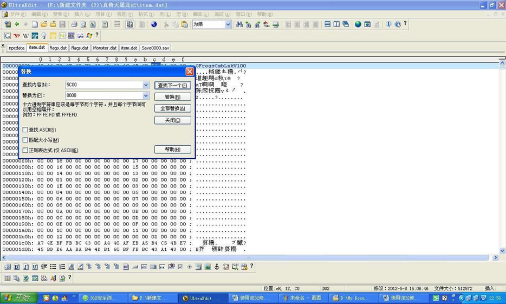Click the New File toolbar icon
Image resolution: width=506 pixels, height=304 pixels.
(35, 24)
